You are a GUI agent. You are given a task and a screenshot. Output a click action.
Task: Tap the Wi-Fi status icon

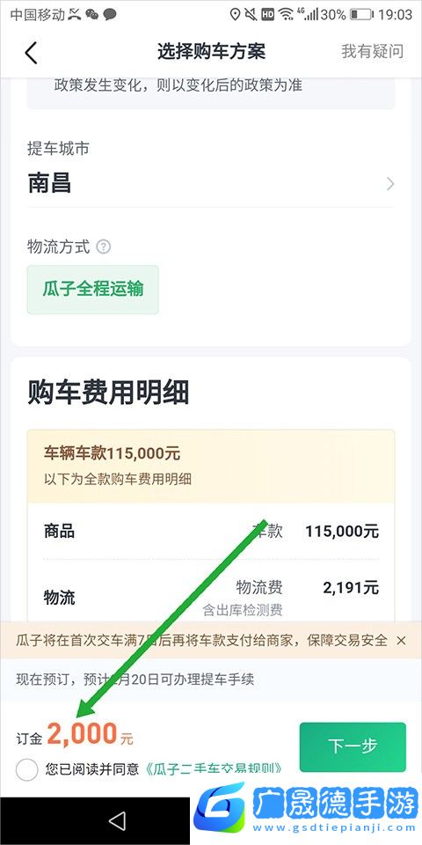pyautogui.click(x=286, y=15)
